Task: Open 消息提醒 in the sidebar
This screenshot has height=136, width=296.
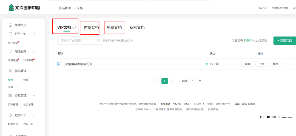Action: [x=13, y=61]
